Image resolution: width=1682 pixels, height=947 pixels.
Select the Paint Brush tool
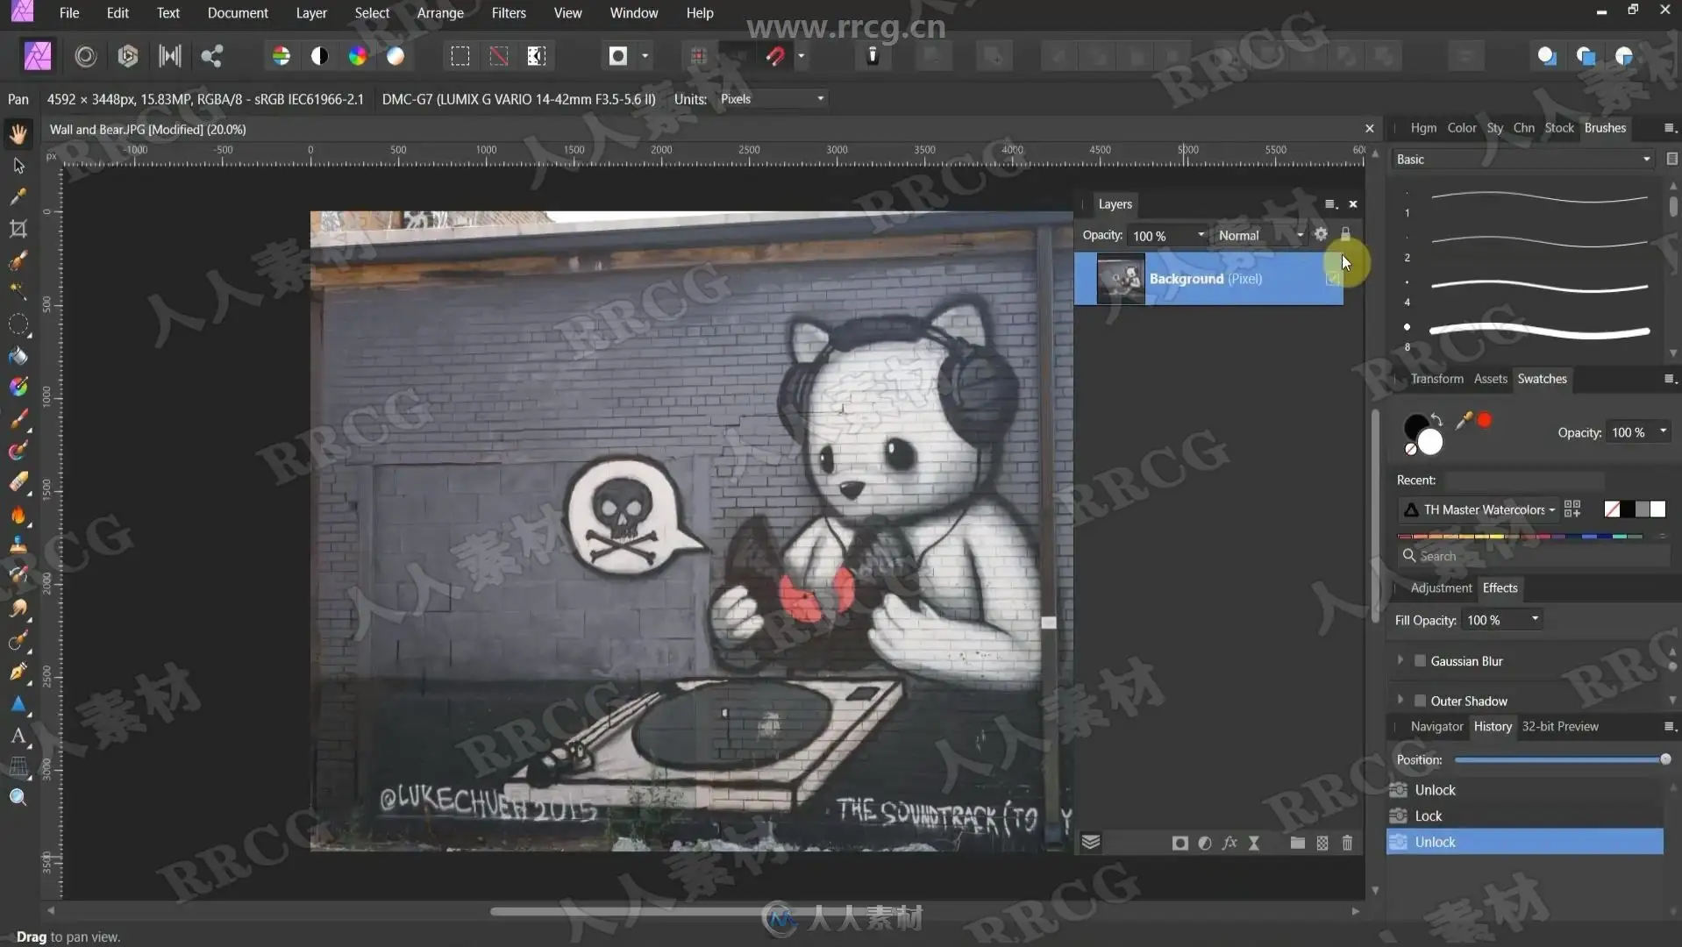click(x=18, y=419)
